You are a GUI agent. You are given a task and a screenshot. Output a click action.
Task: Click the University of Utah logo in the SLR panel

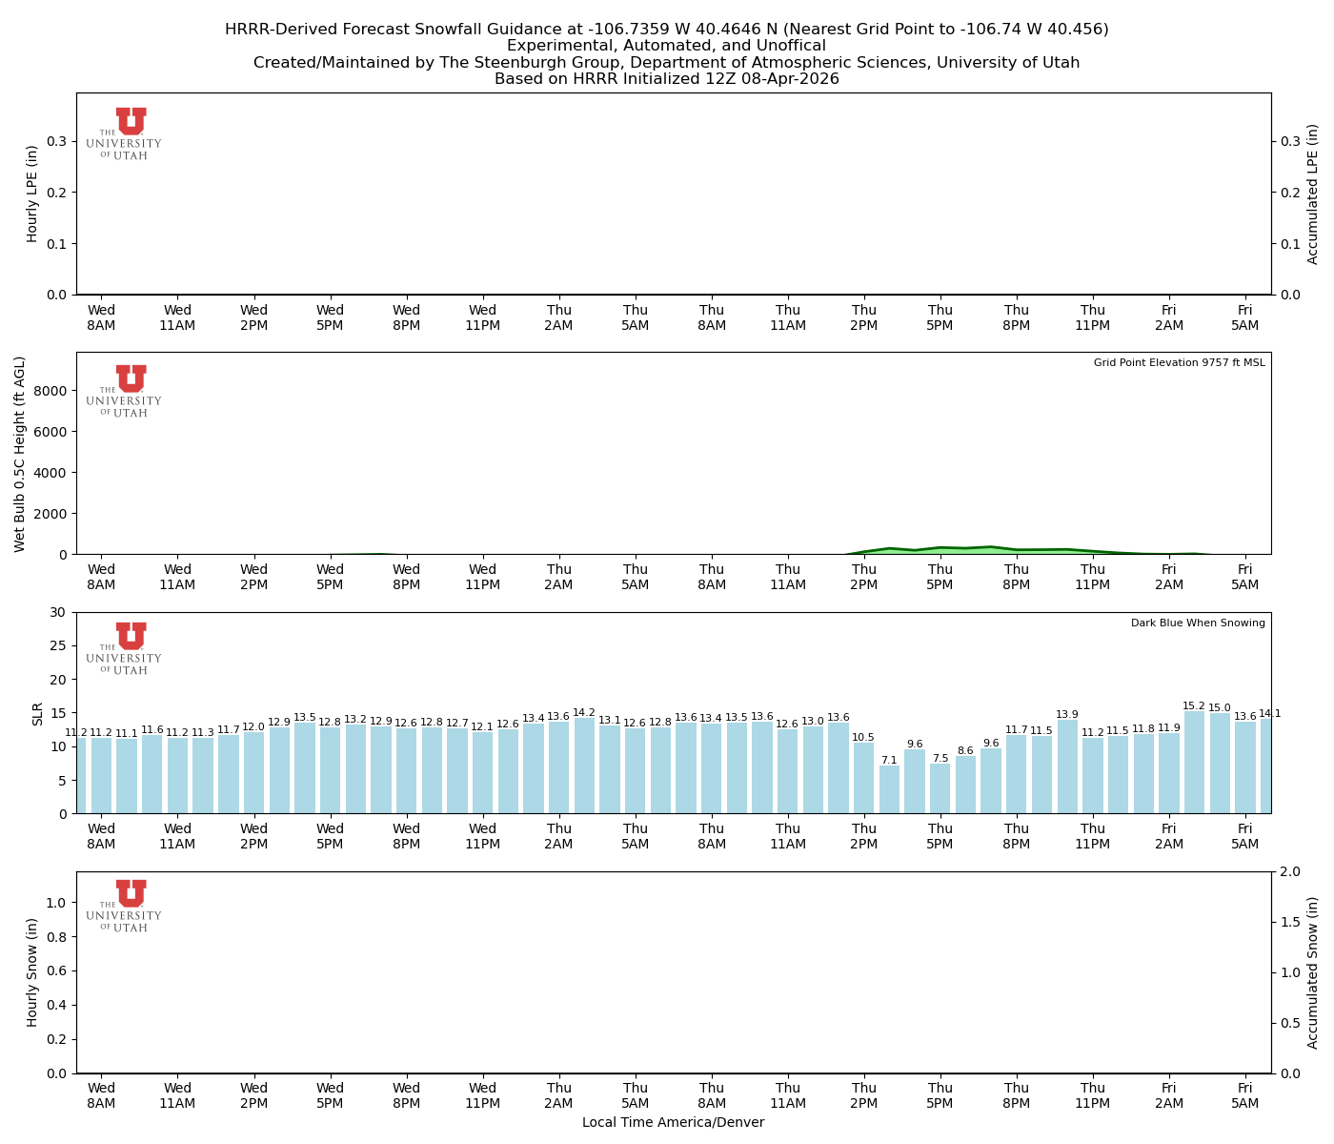point(125,648)
